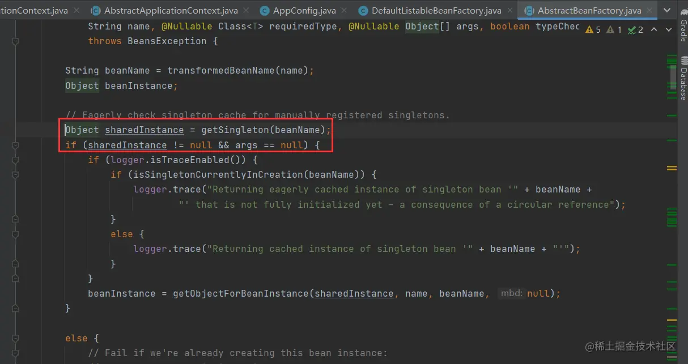Viewport: 688px width, 364px height.
Task: Collapse the if isSingletonCurrentlyInCreation block
Action: [x=15, y=175]
